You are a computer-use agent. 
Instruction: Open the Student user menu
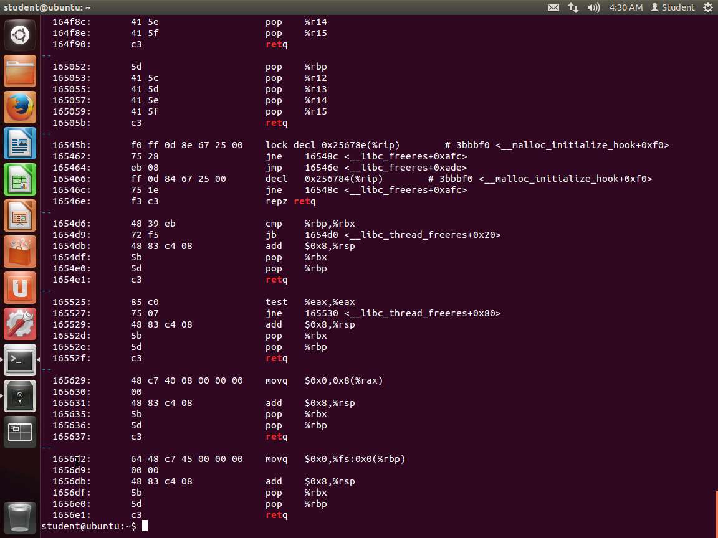[673, 7]
